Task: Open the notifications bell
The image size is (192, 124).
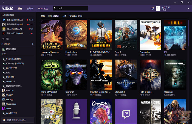Action: click(153, 8)
